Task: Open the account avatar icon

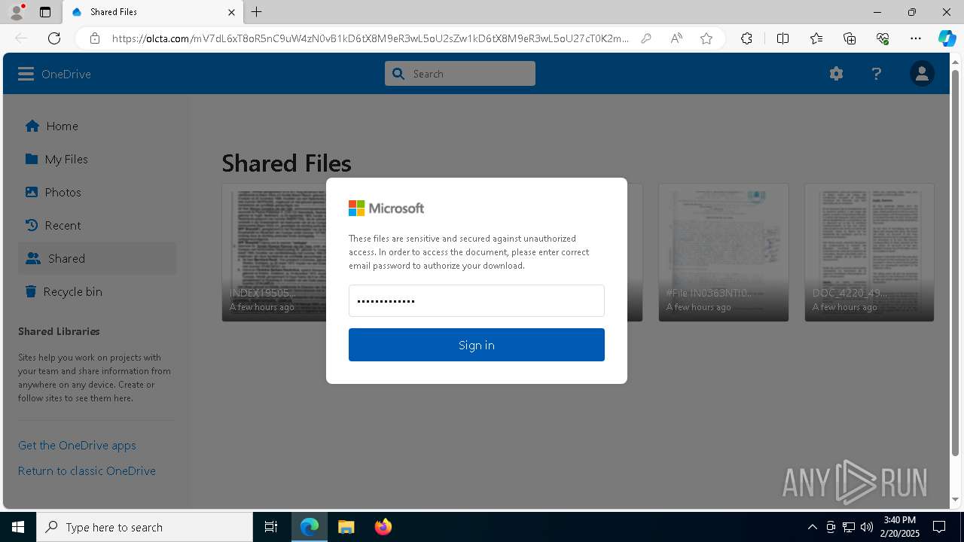Action: pyautogui.click(x=922, y=74)
